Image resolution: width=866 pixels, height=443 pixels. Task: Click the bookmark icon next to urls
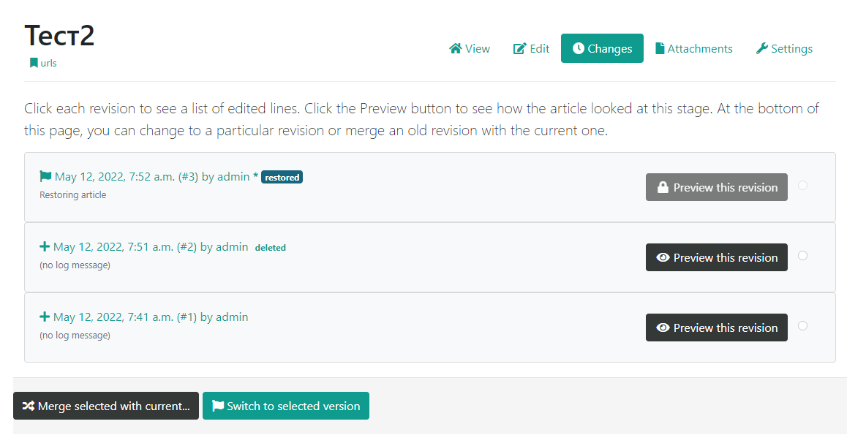(x=34, y=63)
